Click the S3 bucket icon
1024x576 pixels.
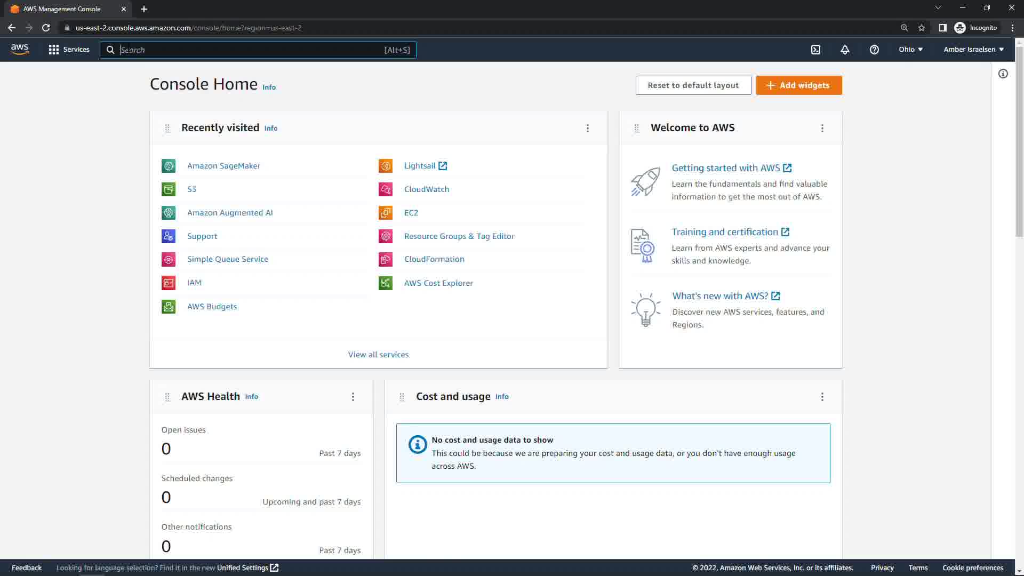coord(169,189)
